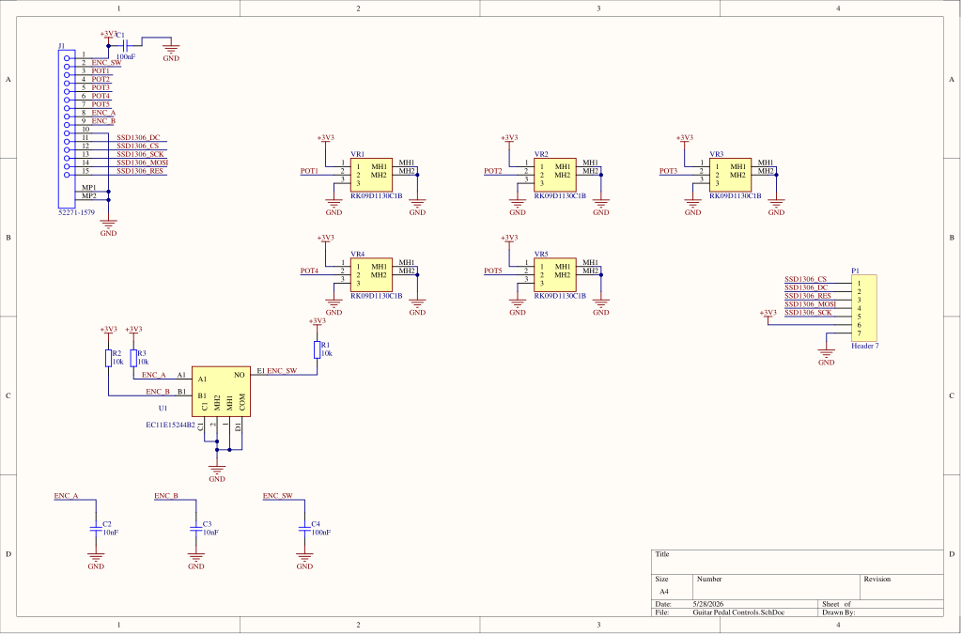Click the Number field in title block
The width and height of the screenshot is (962, 635).
(776, 587)
